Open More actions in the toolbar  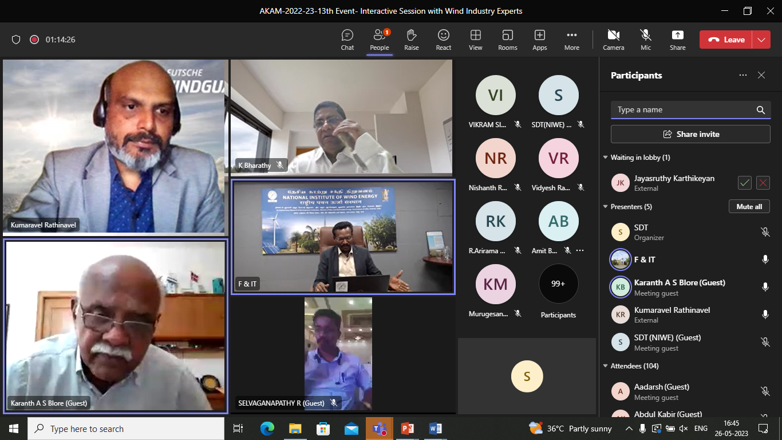tap(571, 40)
